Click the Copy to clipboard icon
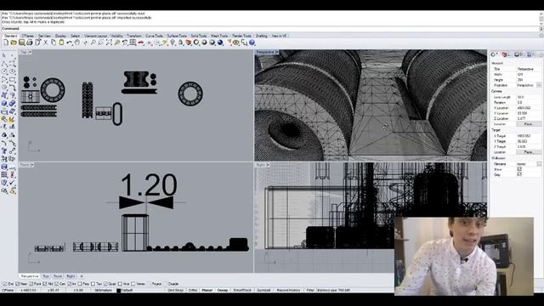The height and width of the screenshot is (306, 544). click(x=54, y=42)
